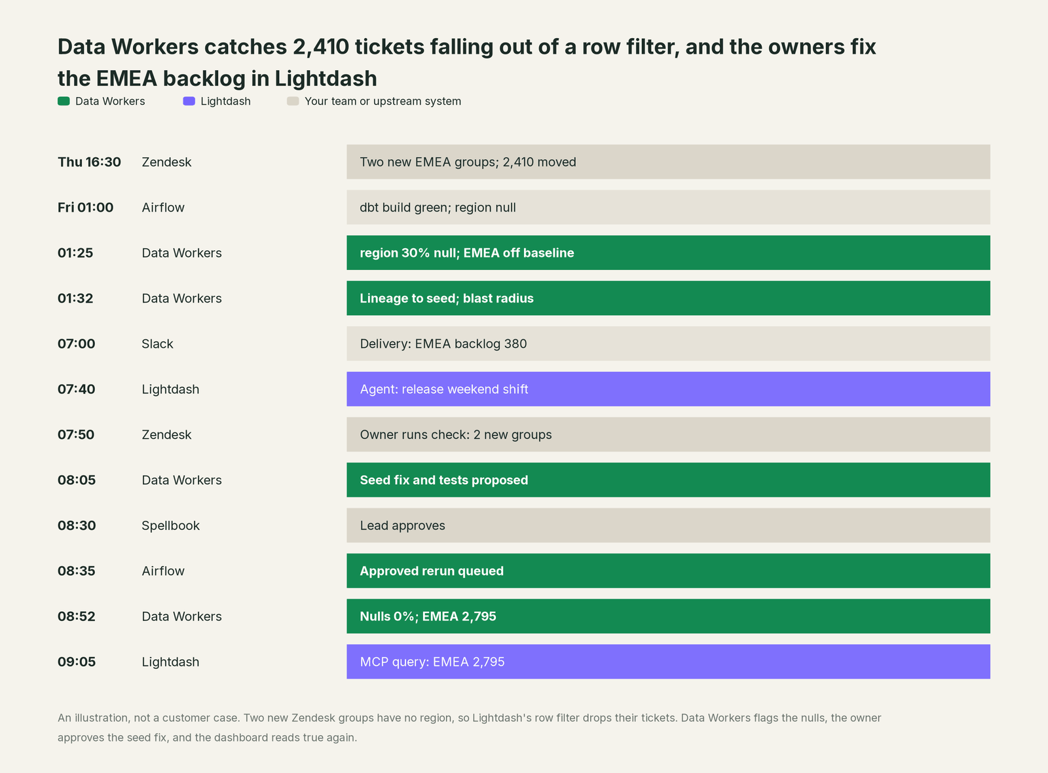Click the 'MCP query: EMEA 2,795' bar

coord(668,662)
